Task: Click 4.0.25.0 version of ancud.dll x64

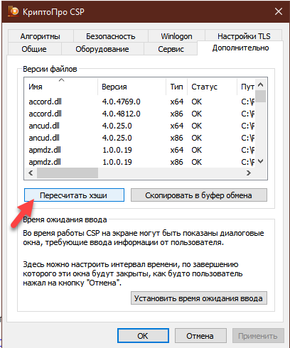Action: point(117,126)
